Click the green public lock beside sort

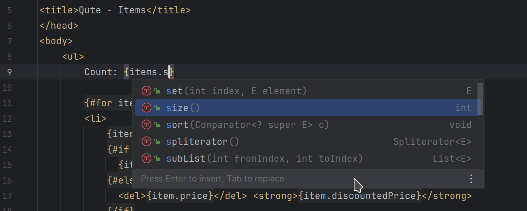(157, 125)
